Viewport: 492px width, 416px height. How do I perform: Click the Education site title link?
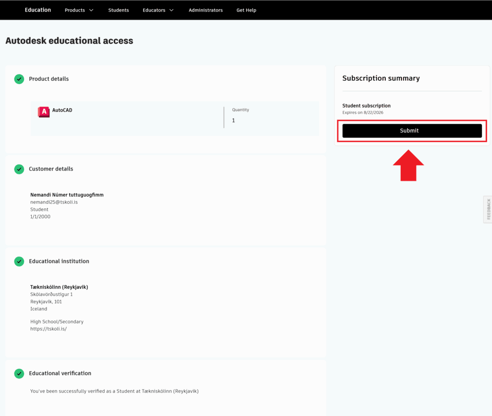(x=38, y=10)
